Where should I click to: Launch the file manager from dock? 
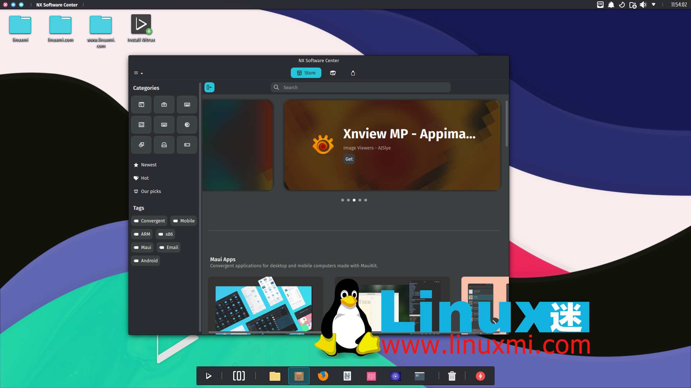(x=275, y=376)
